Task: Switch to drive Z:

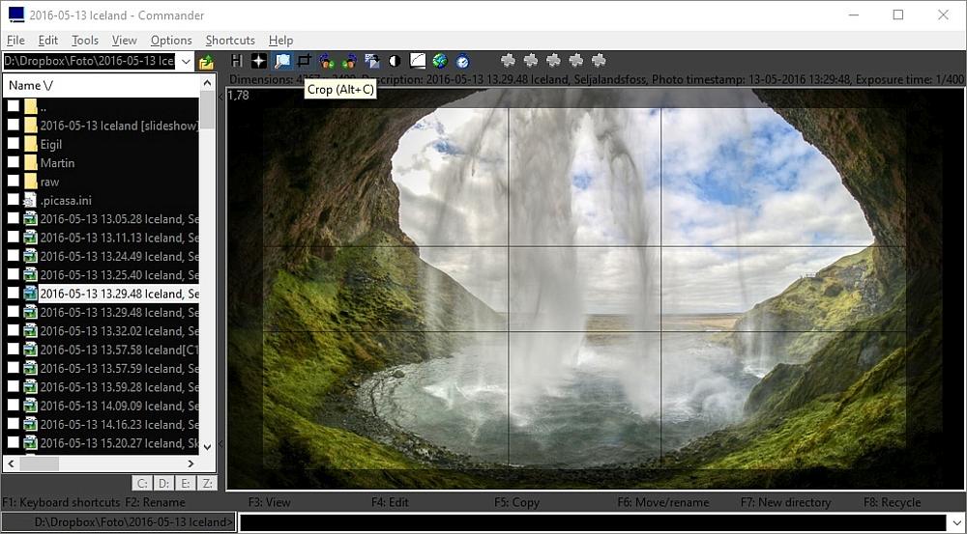Action: pyautogui.click(x=207, y=484)
